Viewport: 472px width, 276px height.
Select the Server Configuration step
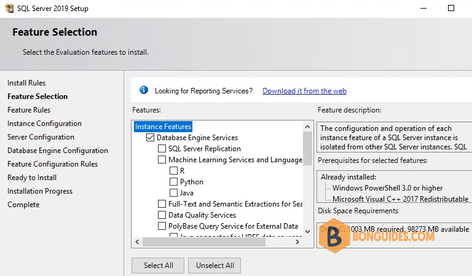click(x=41, y=137)
